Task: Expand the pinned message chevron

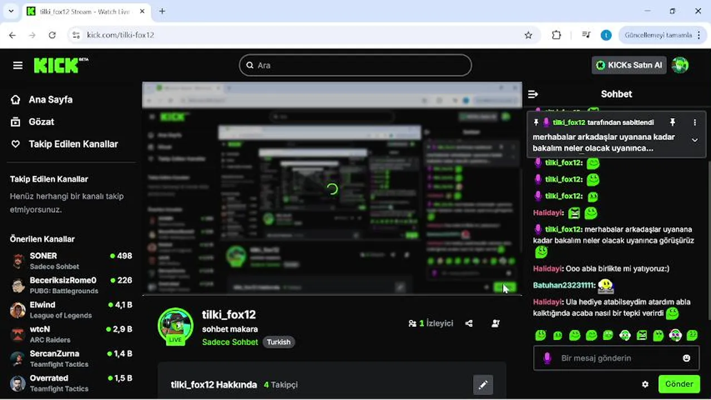Action: [x=694, y=140]
